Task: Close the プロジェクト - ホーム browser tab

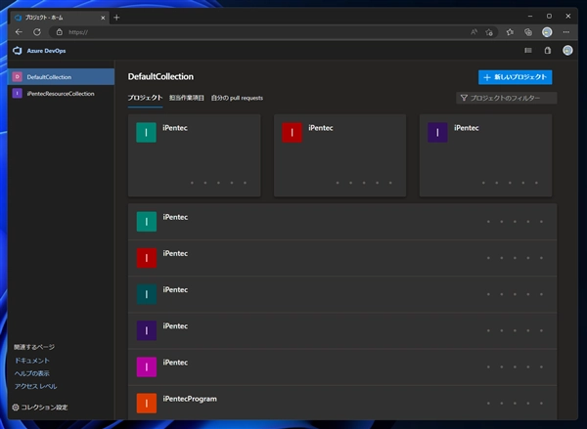Action: [x=103, y=18]
